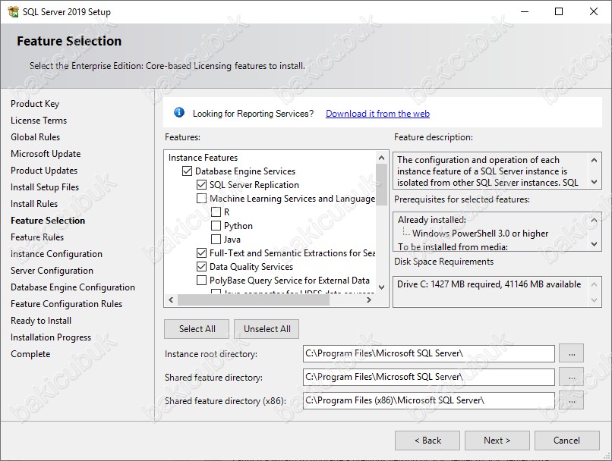Select the Complete step
Screen dimensions: 612x461
point(30,354)
